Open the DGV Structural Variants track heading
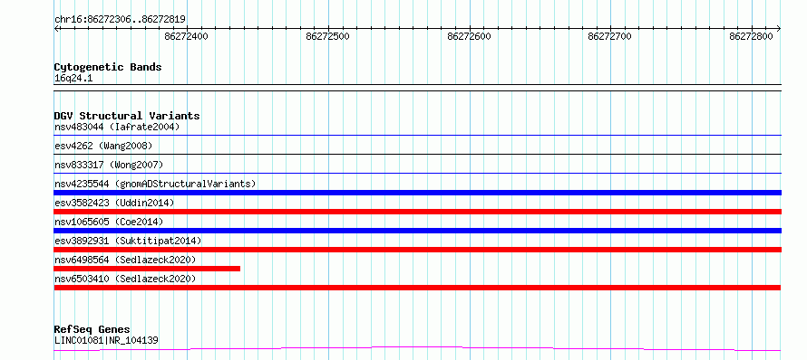807x360 pixels. [127, 116]
